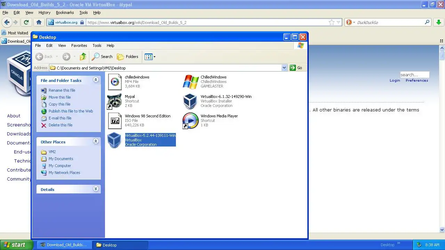This screenshot has width=445, height=250.
Task: Select Windows Media Player shortcut icon
Action: click(190, 120)
